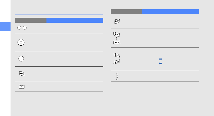Select the dial/call key handset icon
The image size is (214, 116).
click(x=22, y=74)
